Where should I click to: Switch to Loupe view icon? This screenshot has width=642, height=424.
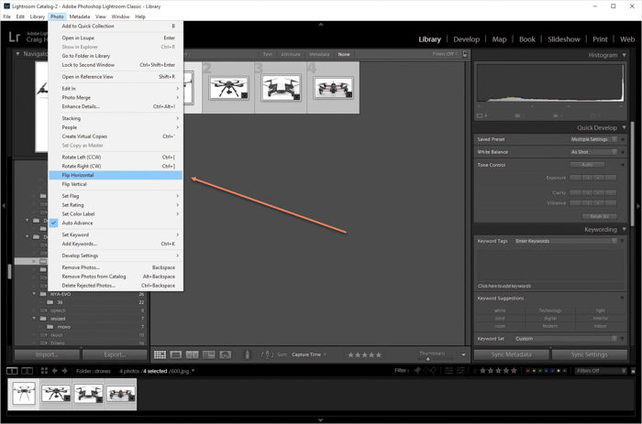point(176,354)
